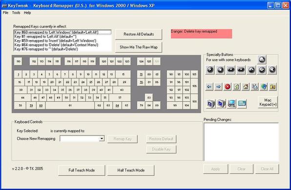Select key 112 in the function row
The width and height of the screenshot is (291, 190).
(34, 61)
